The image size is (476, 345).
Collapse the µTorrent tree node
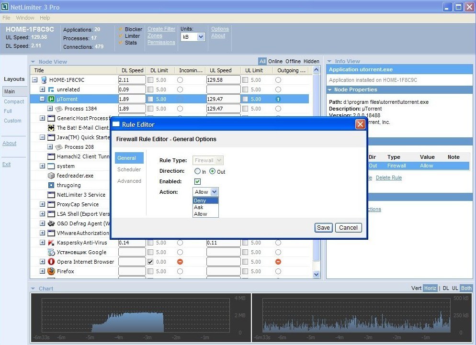(x=43, y=99)
